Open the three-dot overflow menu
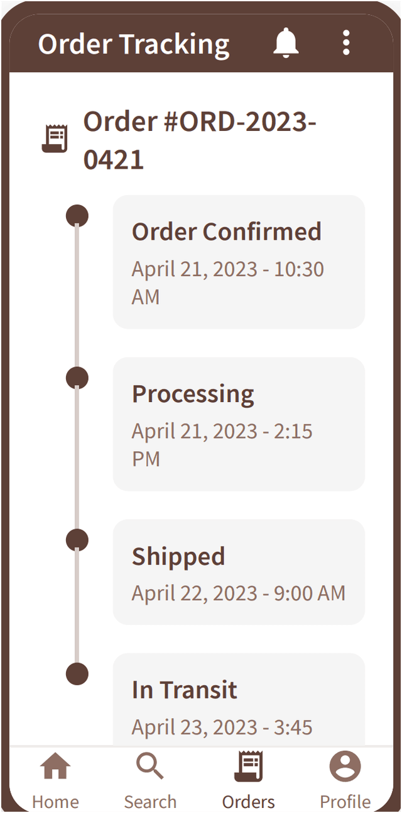Viewport: 402px width, 813px height. click(x=346, y=43)
